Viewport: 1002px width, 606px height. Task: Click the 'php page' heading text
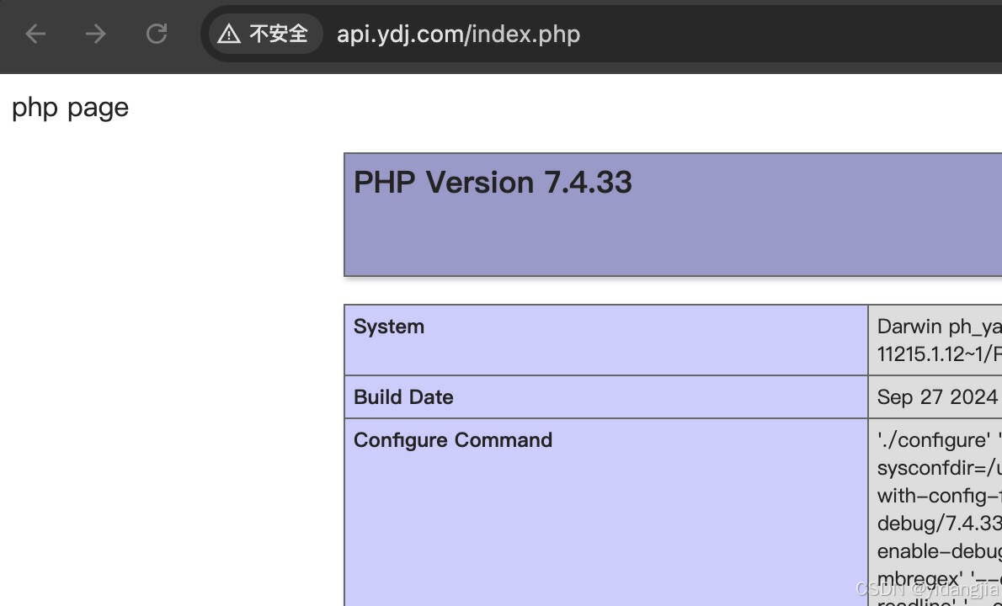(x=70, y=108)
